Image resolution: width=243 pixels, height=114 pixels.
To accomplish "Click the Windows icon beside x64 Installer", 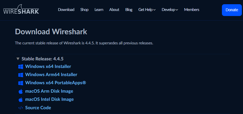I will [x=21, y=67].
